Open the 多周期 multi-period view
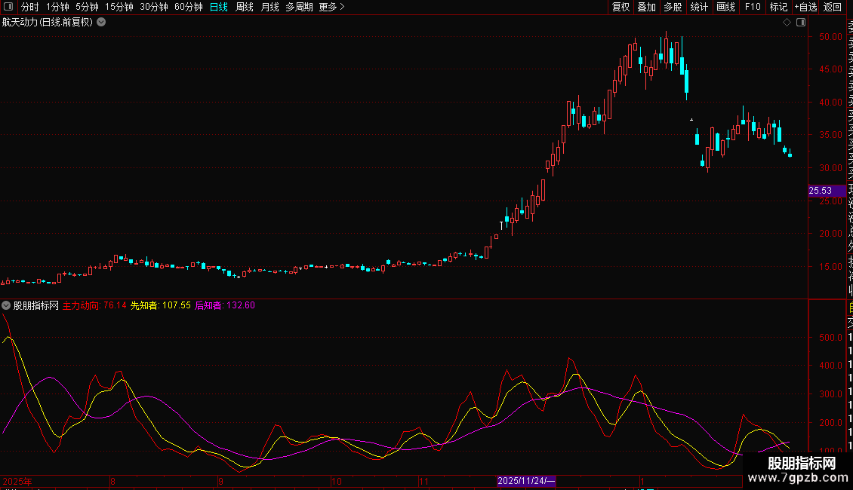Screen dimensions: 853x490 (299, 7)
